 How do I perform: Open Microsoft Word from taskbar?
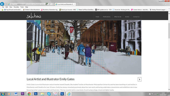coord(16,94)
